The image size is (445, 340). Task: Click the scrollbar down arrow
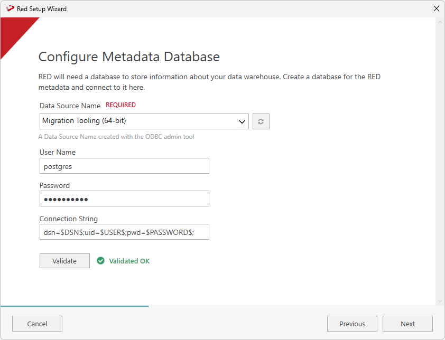(440, 301)
